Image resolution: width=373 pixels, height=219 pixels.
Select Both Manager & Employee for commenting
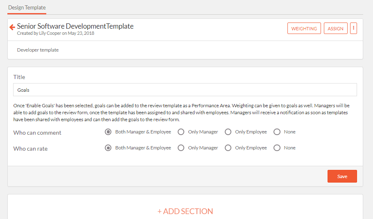pyautogui.click(x=108, y=132)
